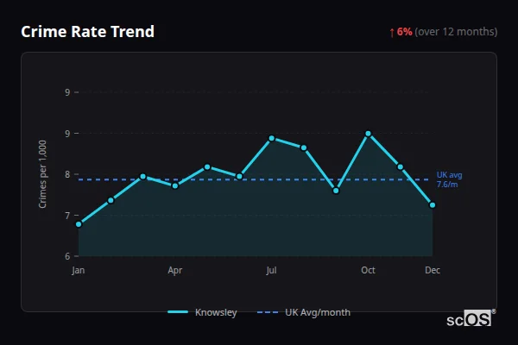Image resolution: width=518 pixels, height=345 pixels.
Task: Click the 'Apr' x-axis label
Action: pyautogui.click(x=175, y=270)
